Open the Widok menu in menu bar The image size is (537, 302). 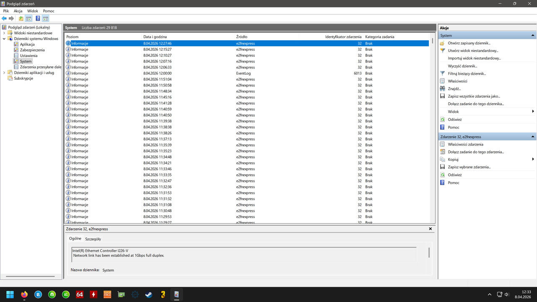pos(32,11)
